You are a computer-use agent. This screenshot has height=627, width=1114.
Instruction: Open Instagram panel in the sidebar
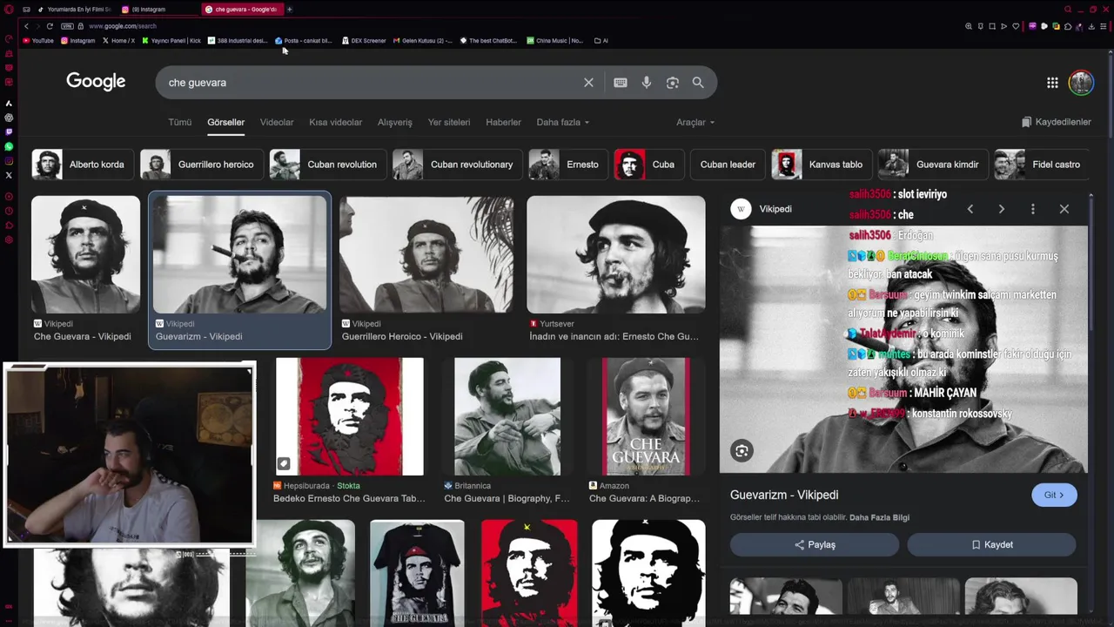click(9, 160)
